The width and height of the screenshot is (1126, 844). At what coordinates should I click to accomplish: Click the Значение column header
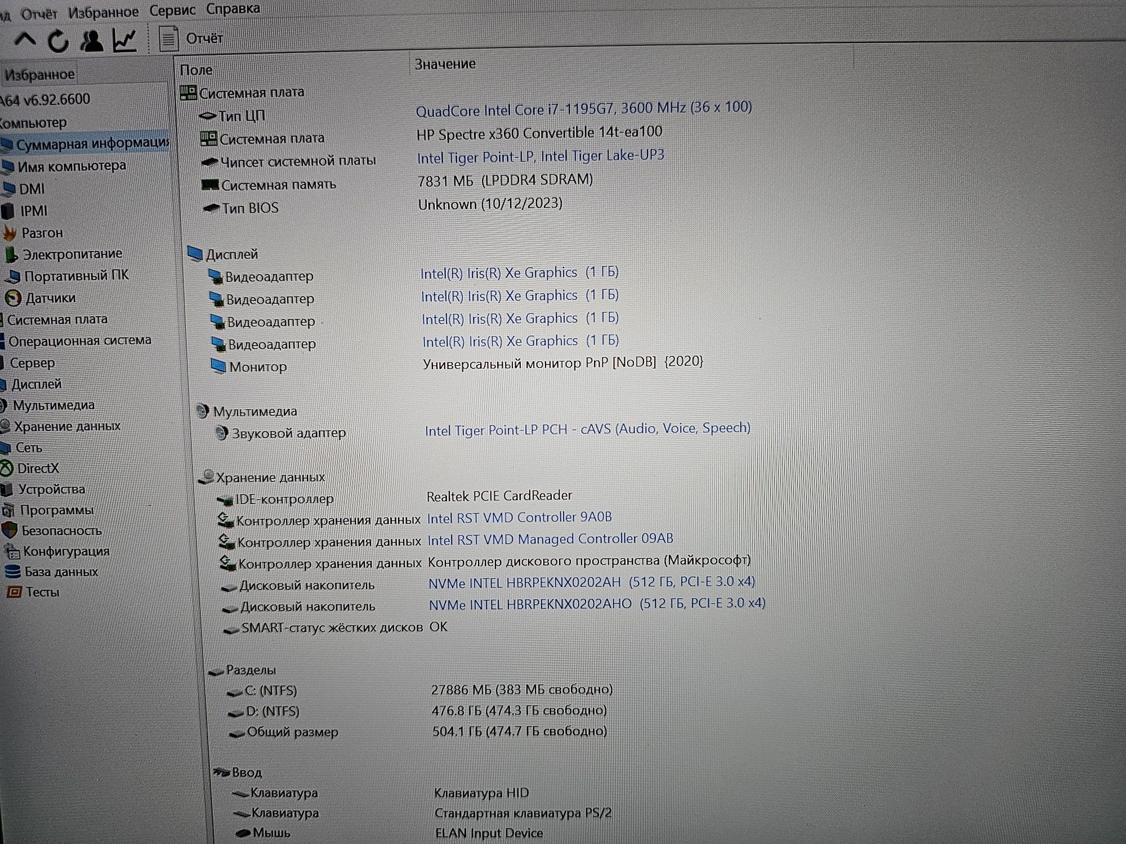(445, 64)
